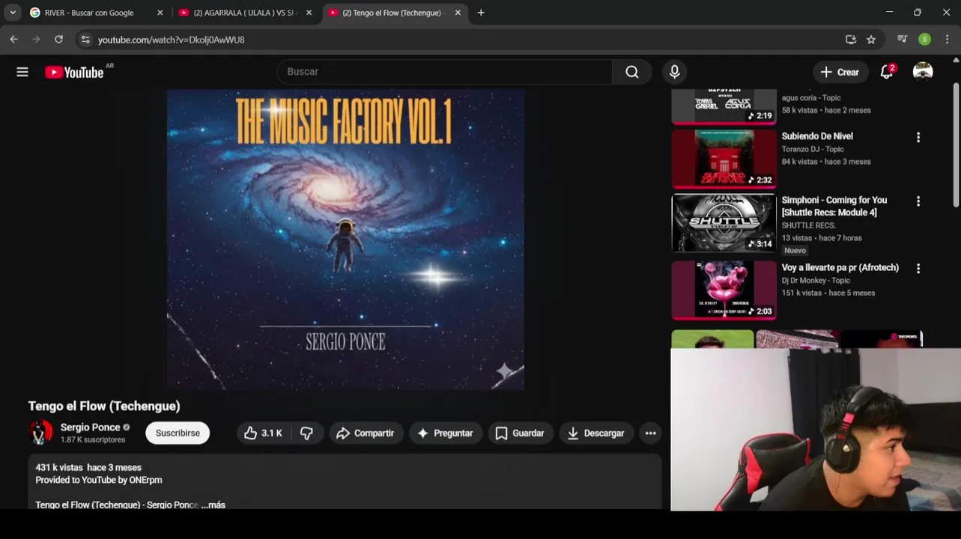The width and height of the screenshot is (961, 539).
Task: Open YouTube notifications bell
Action: (887, 72)
